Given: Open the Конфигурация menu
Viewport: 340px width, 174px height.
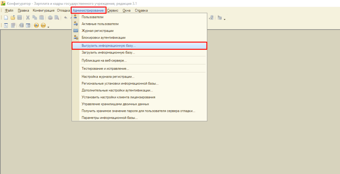Looking at the screenshot, I should (x=43, y=10).
